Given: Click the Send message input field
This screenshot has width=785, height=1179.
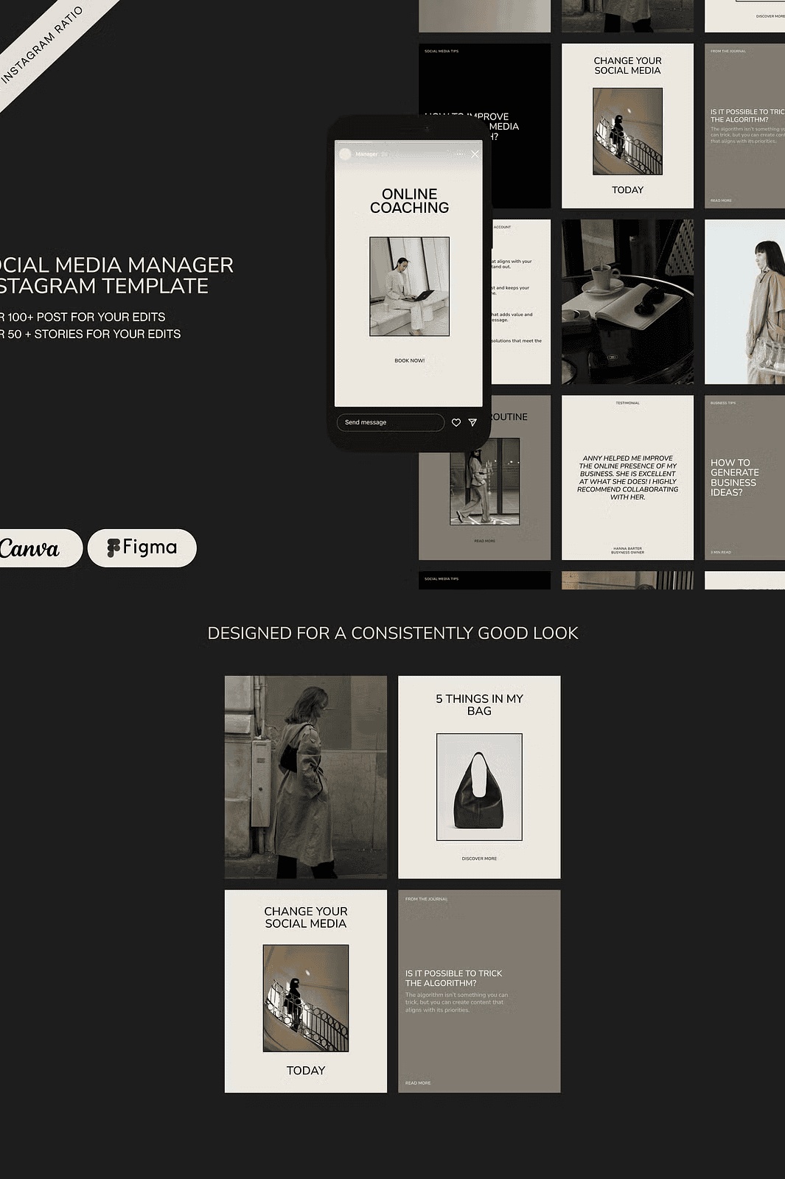Looking at the screenshot, I should tap(390, 422).
